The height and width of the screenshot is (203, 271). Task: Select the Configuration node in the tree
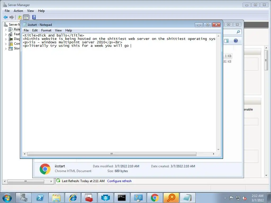17,44
